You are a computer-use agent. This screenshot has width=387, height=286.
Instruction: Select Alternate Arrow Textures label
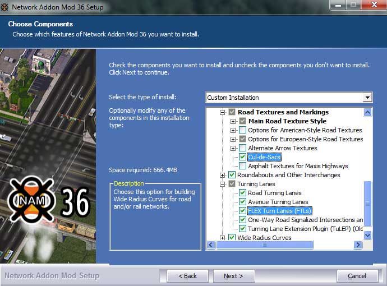tap(283, 148)
